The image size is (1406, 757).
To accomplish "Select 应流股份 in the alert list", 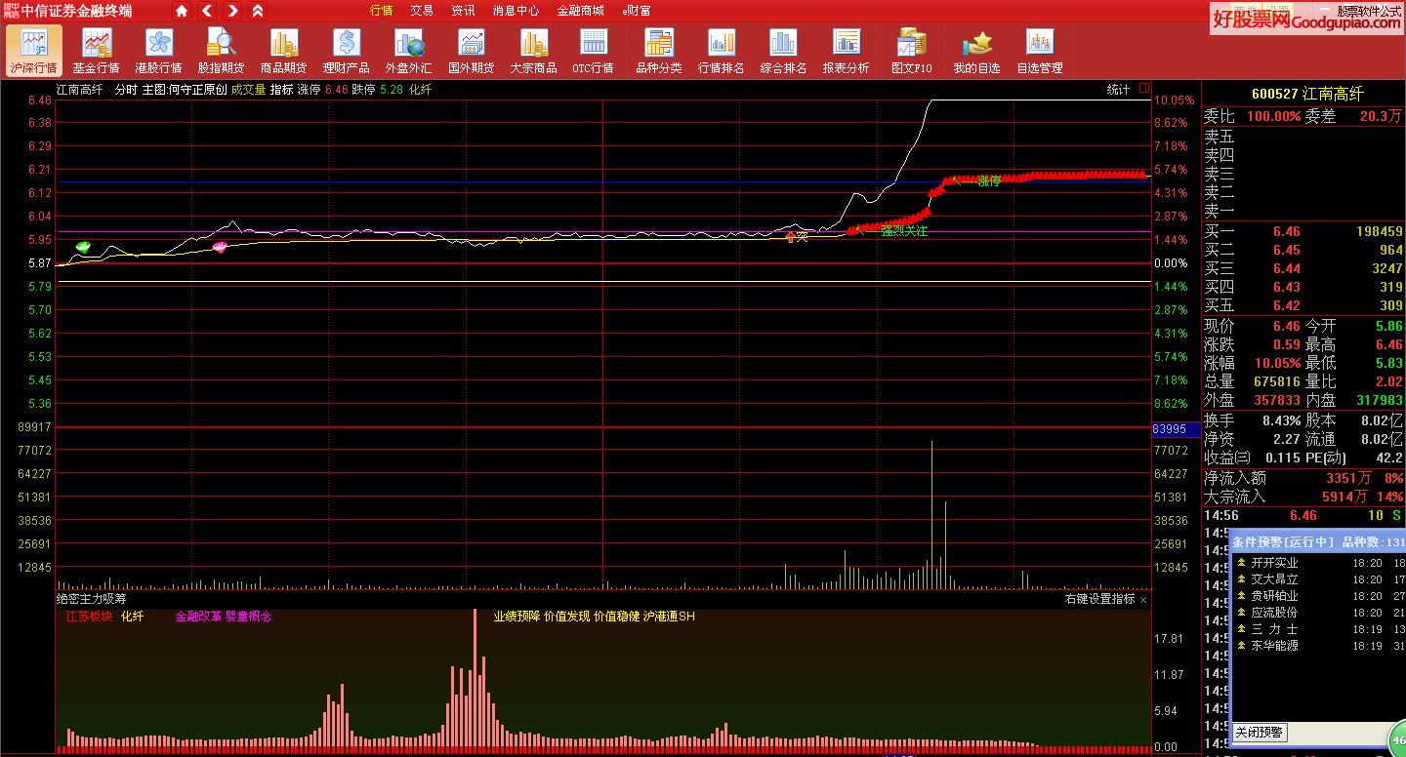I will (x=1274, y=613).
